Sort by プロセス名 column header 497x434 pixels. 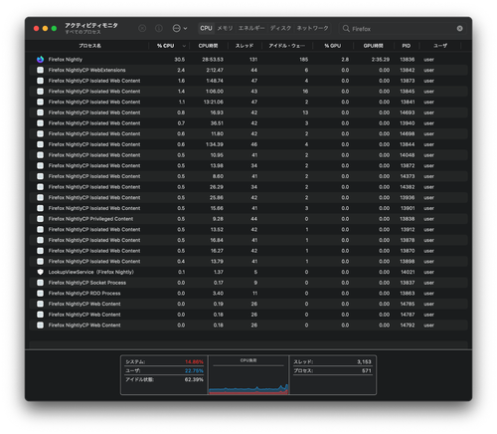tap(89, 46)
